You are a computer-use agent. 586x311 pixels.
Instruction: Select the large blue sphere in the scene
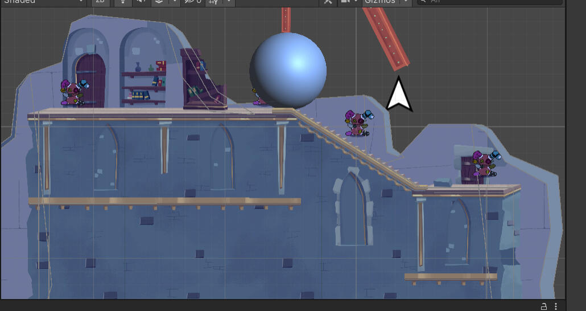(x=288, y=69)
